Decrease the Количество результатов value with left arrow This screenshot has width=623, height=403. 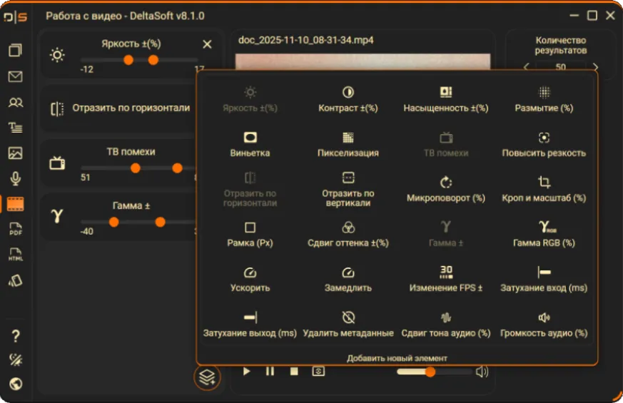point(527,67)
